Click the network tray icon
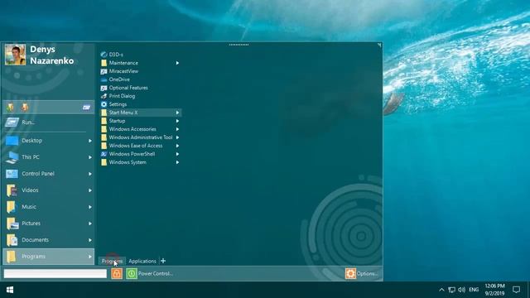 [x=451, y=290]
